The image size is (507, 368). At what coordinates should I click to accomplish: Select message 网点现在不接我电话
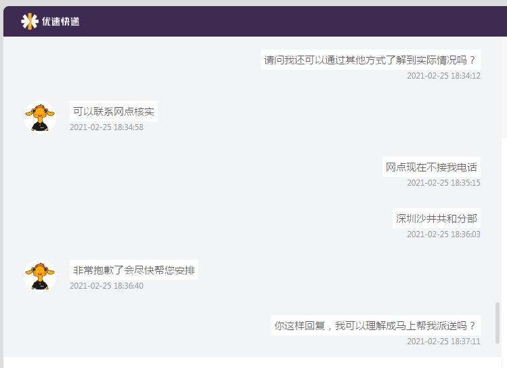coord(431,167)
